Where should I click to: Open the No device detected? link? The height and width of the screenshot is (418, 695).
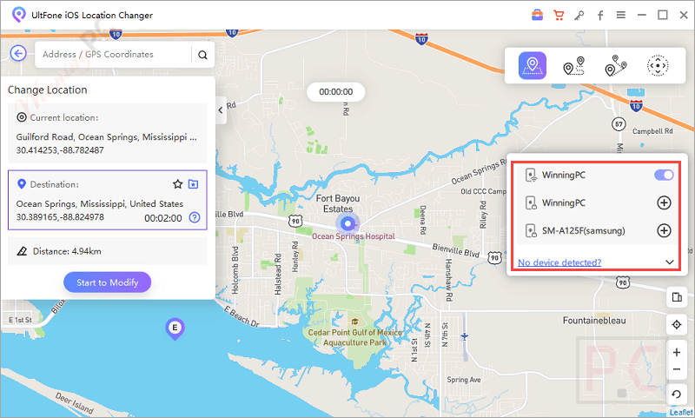tap(559, 262)
